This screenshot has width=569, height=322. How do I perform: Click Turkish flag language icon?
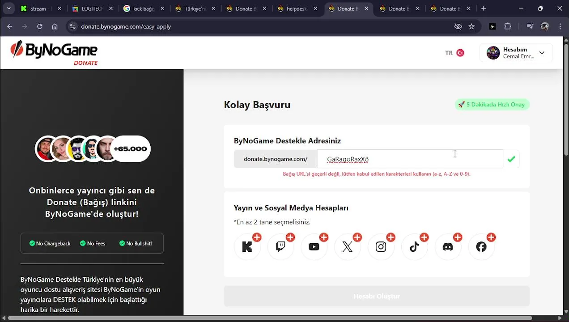[x=460, y=53]
